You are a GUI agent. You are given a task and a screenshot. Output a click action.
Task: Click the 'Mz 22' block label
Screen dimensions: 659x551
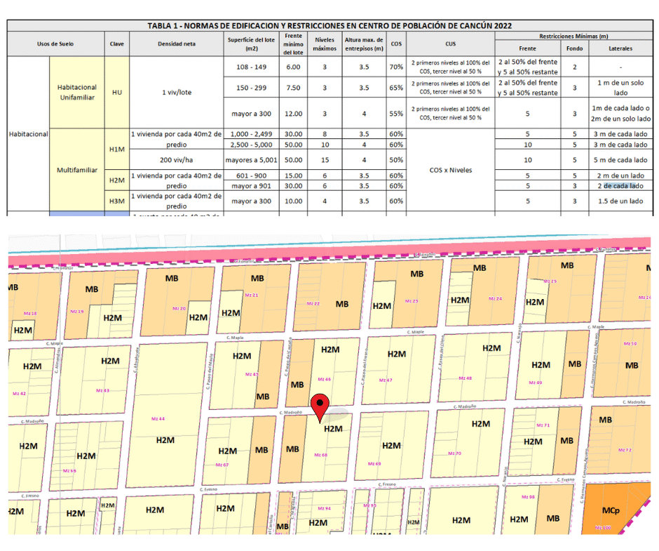(x=313, y=303)
